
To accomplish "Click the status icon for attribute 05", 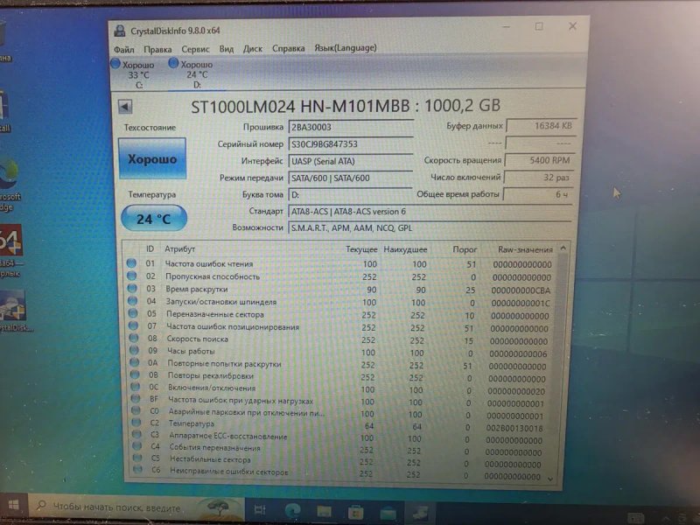I will point(133,313).
